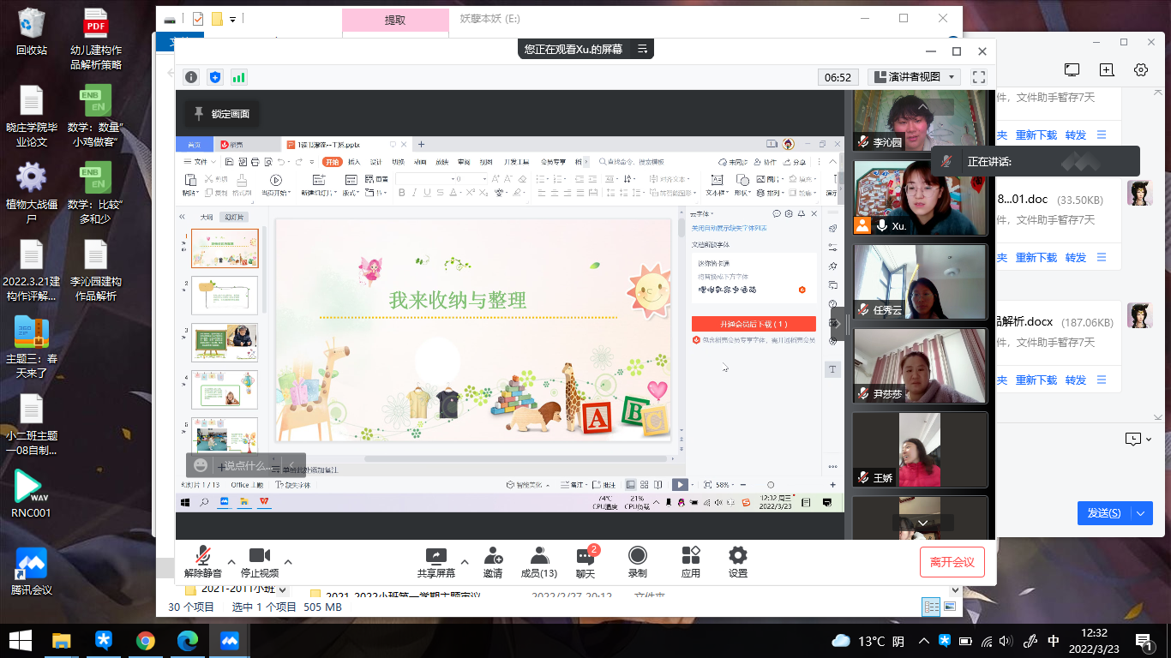Click the red 离开会议 button
Screen dimensions: 1171x658
[952, 562]
